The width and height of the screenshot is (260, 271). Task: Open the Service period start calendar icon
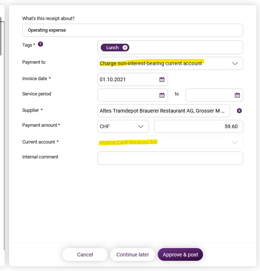pos(162,95)
